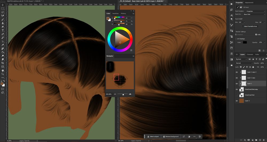Click the UV Overlays black color swatch
Screen dimensions: 267x142
(x=245, y=42)
